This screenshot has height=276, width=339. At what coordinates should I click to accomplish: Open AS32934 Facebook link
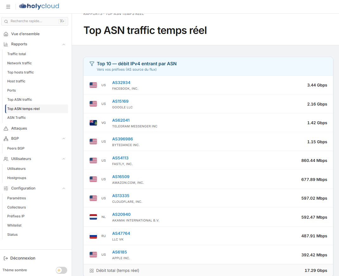pyautogui.click(x=121, y=83)
